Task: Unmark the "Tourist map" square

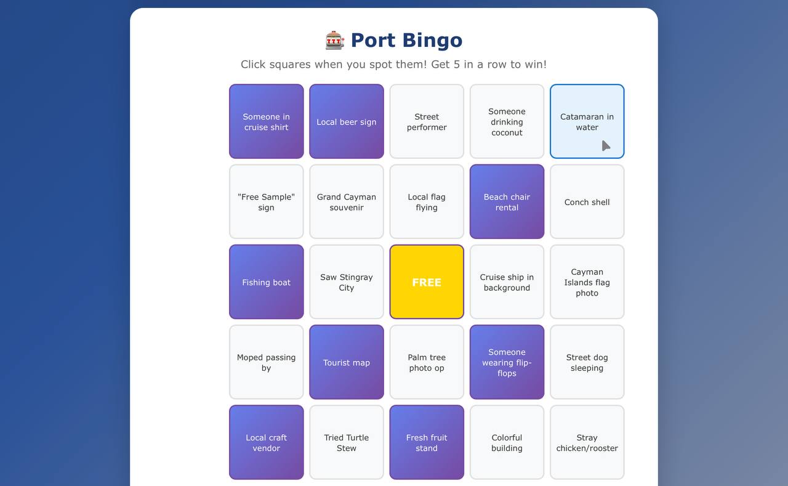Action: pyautogui.click(x=346, y=362)
